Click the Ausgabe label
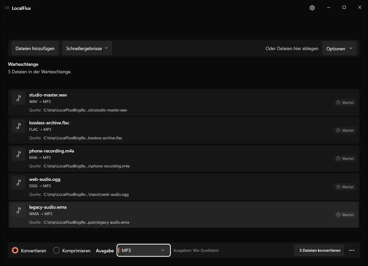This screenshot has width=368, height=266. coord(105,251)
